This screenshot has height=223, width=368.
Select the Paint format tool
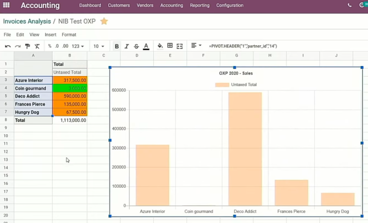point(27,46)
